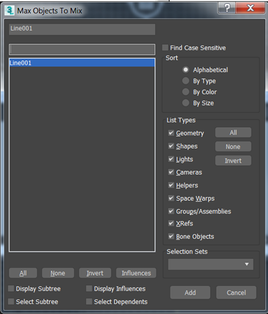Open the help question mark button
The width and height of the screenshot is (268, 314).
click(x=227, y=8)
